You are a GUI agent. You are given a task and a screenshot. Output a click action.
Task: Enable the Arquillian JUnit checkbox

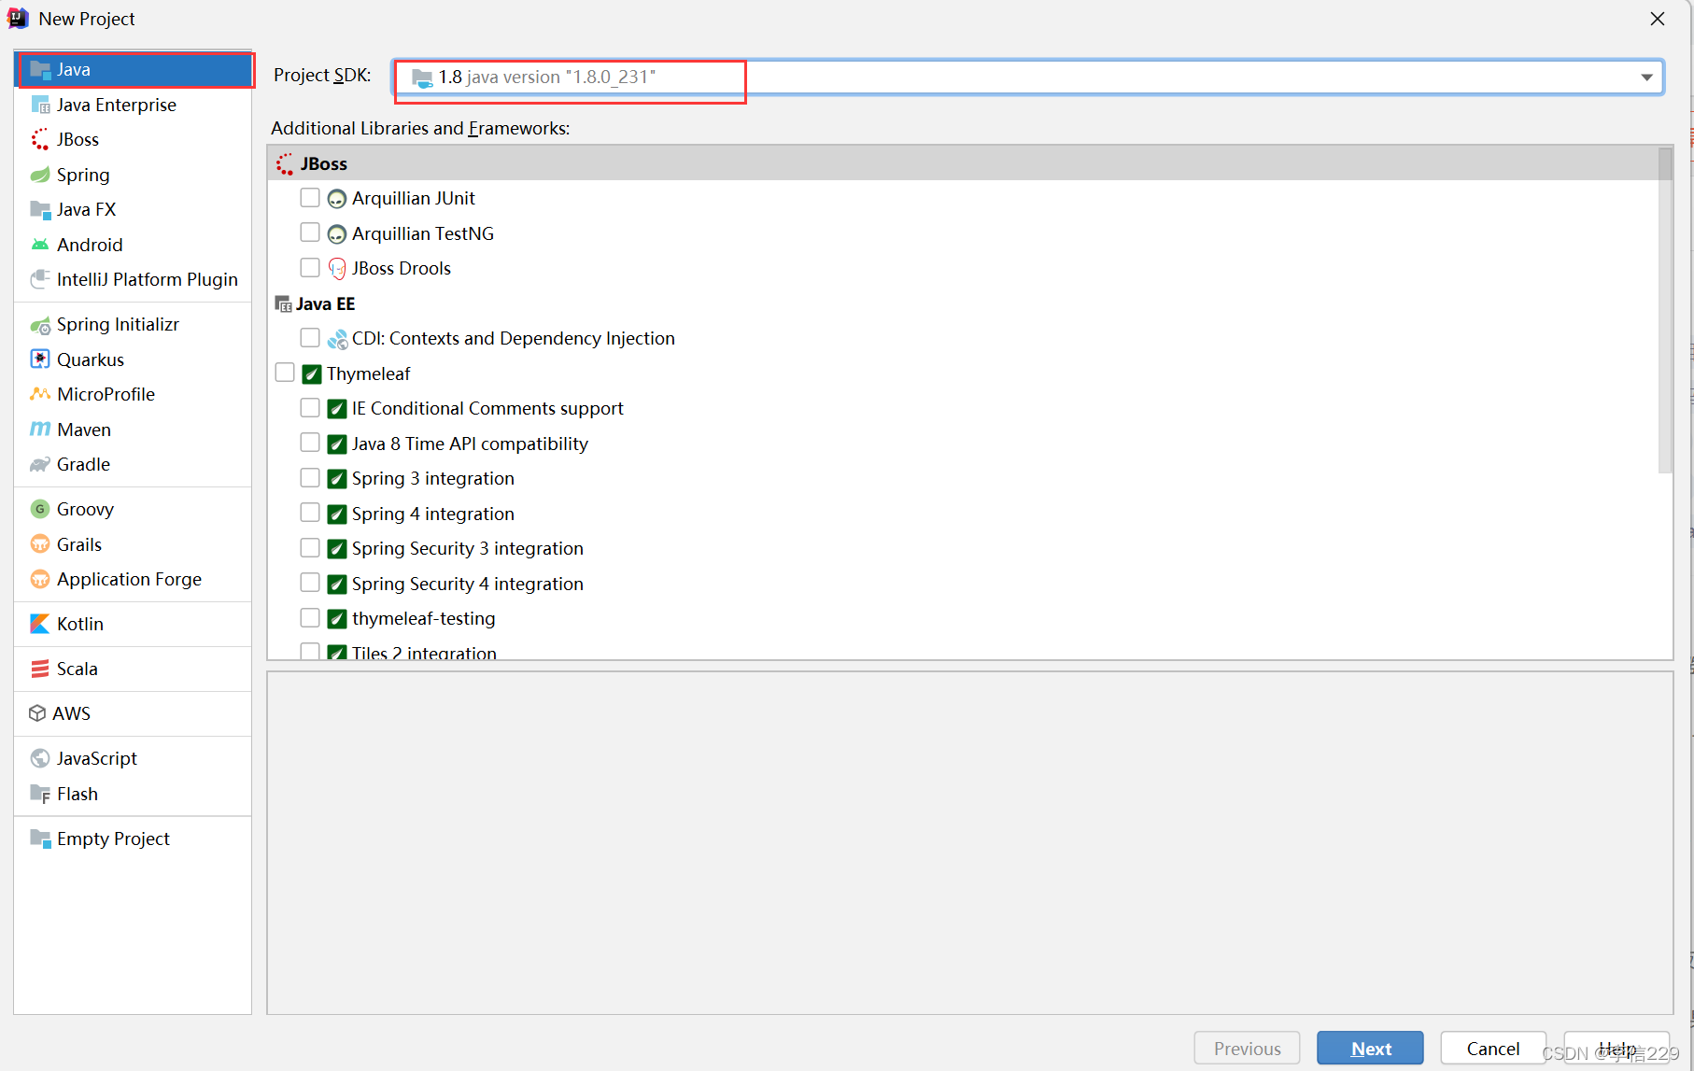click(x=310, y=198)
